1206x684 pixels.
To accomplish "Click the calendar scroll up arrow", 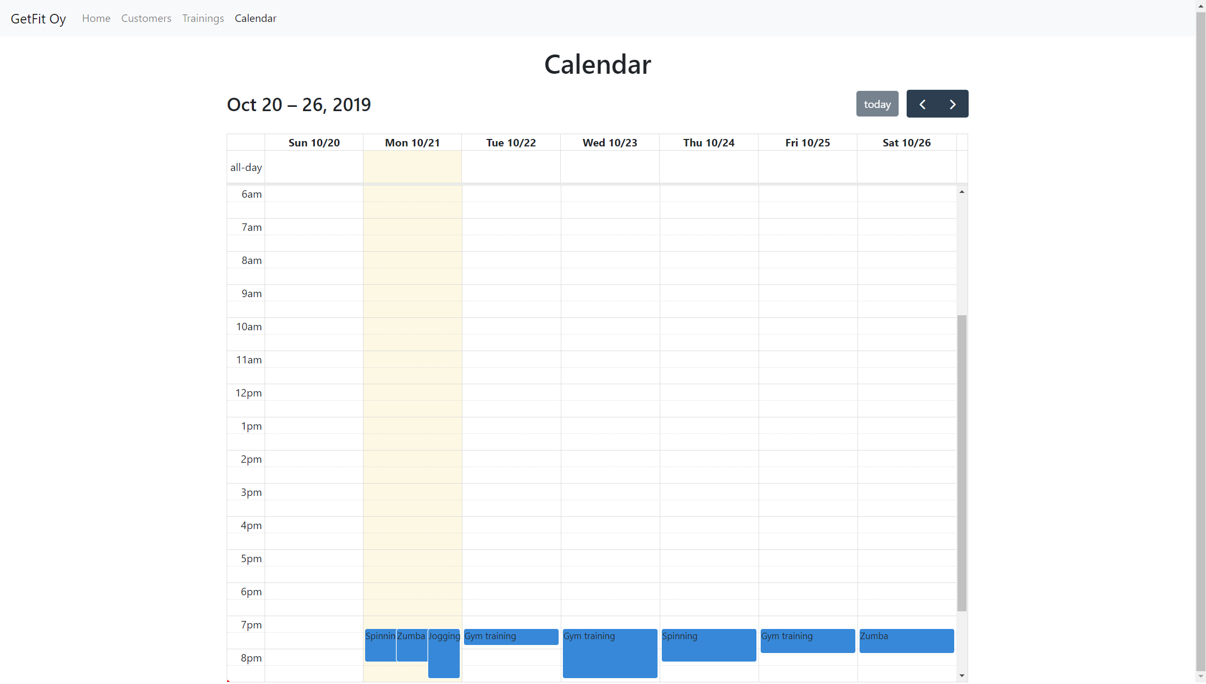I will tap(962, 191).
